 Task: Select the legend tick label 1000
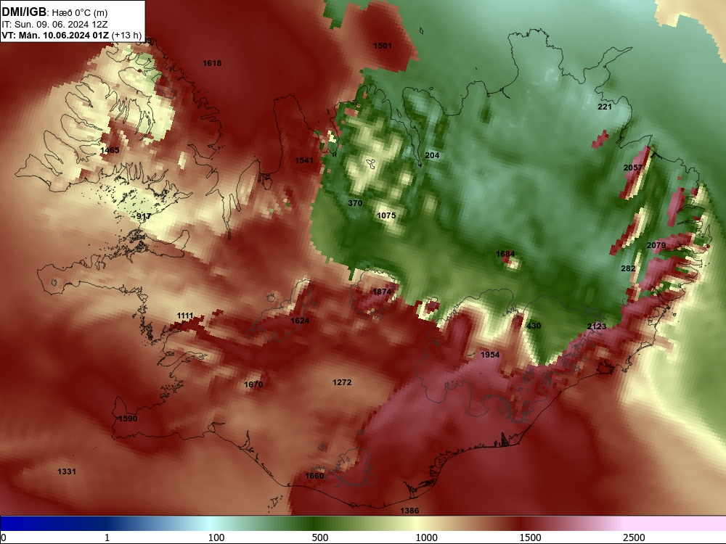point(426,537)
